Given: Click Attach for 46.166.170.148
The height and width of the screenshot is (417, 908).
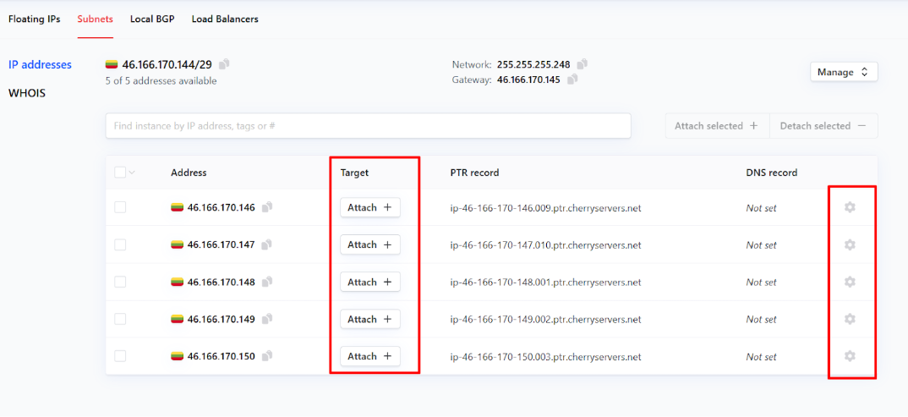Looking at the screenshot, I should coord(369,282).
